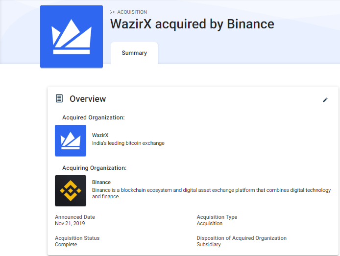Image resolution: width=340 pixels, height=256 pixels.
Task: Click the 'Announced Date' label
Action: [x=75, y=217]
